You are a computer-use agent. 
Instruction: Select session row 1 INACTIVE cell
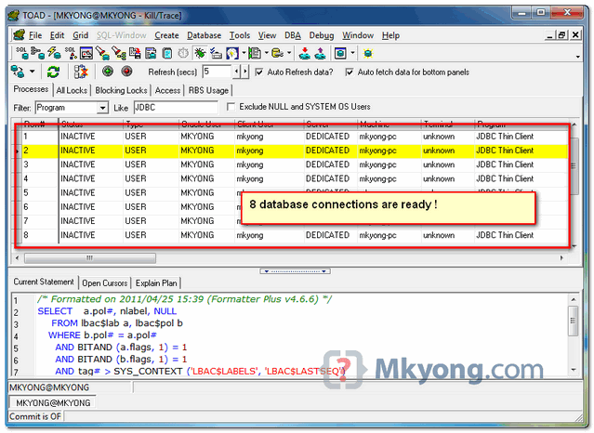pos(91,137)
